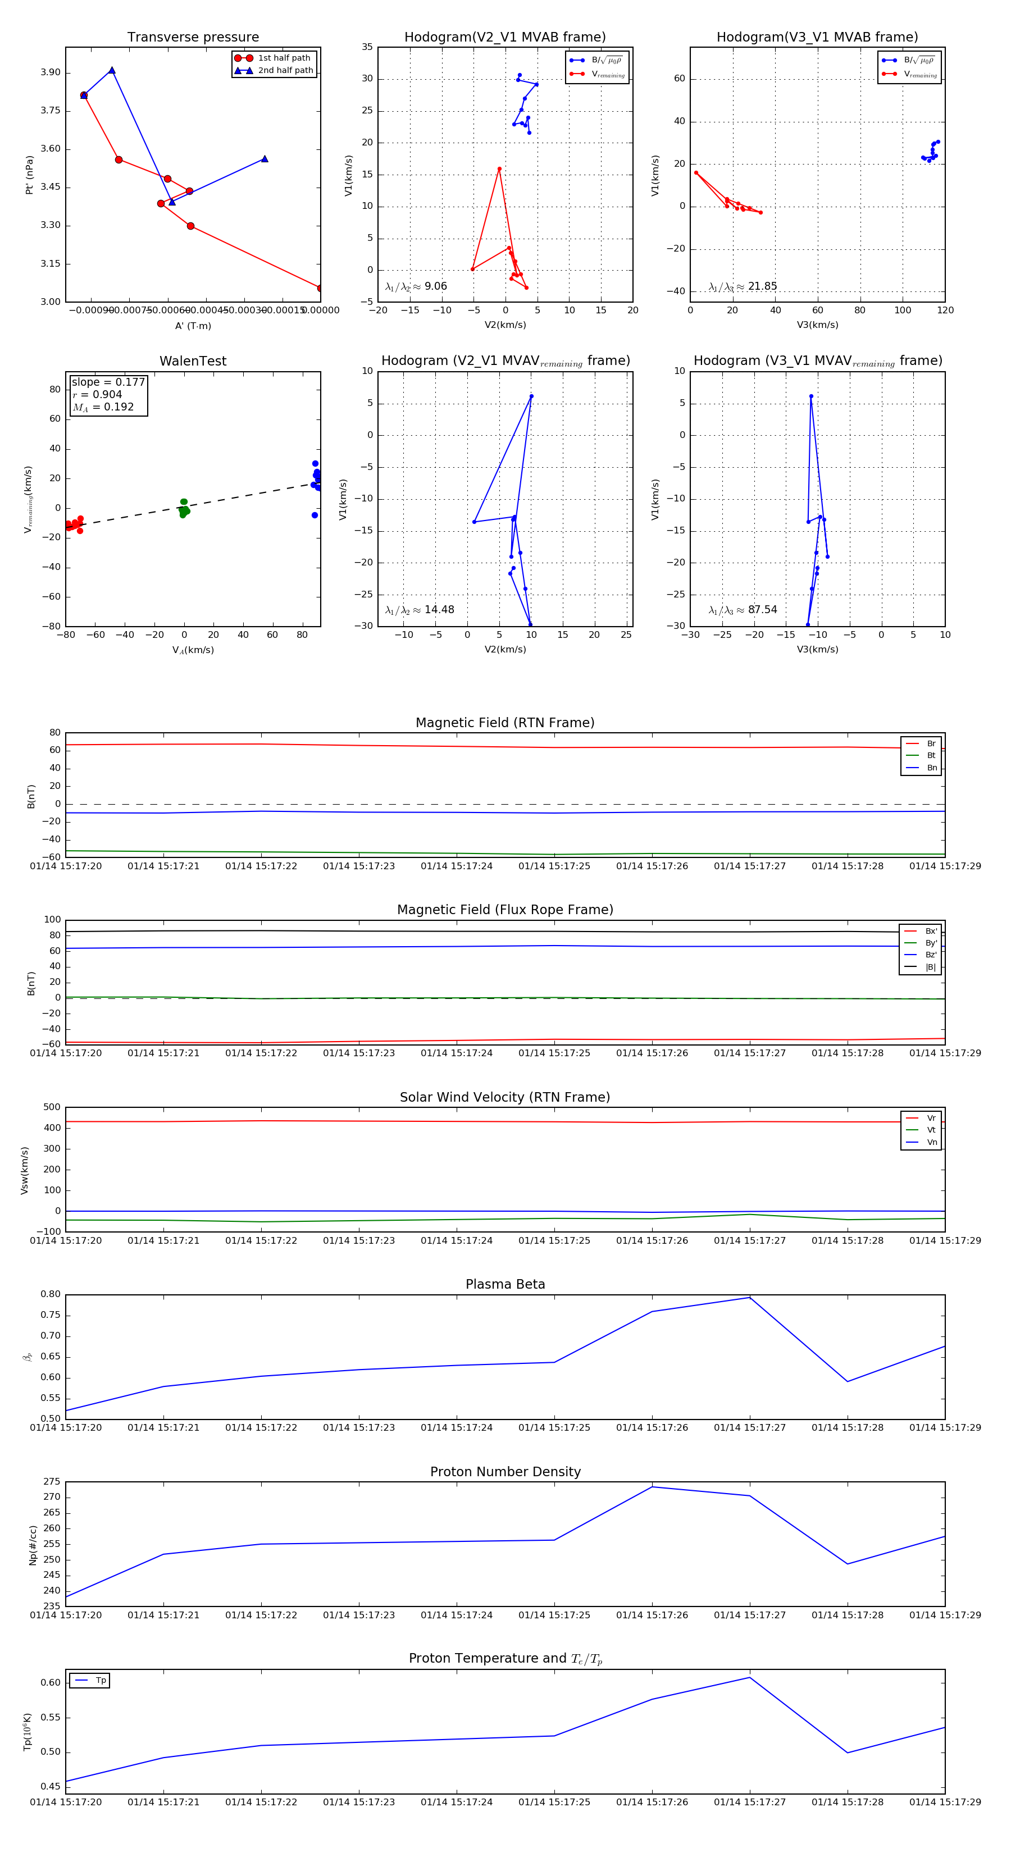1011x1853 pixels.
Task: Click the "V_remaining(km/s)" y-axis label of WalenTest
Action: (29, 499)
